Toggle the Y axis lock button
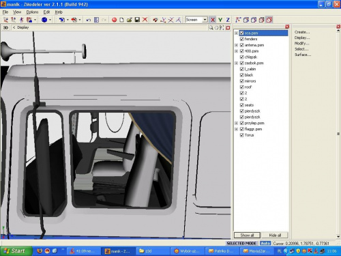 (x=220, y=20)
